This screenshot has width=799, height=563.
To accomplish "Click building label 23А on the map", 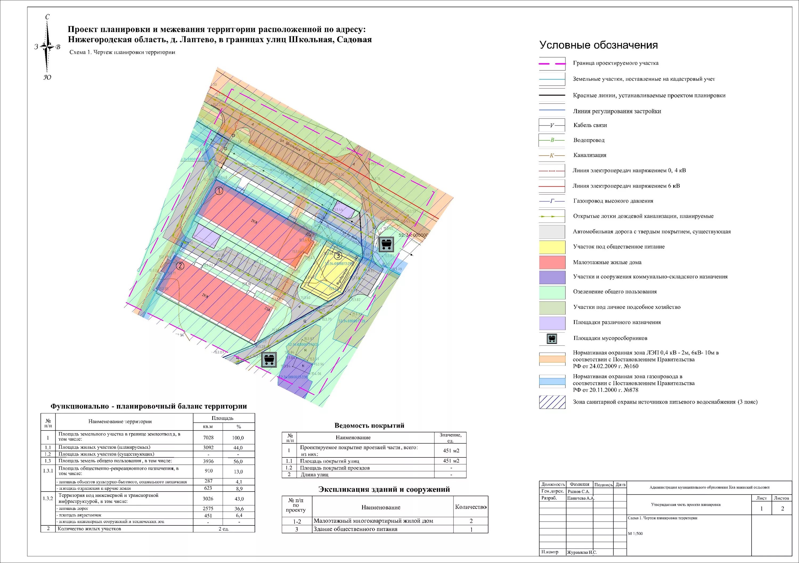I will tap(267, 309).
